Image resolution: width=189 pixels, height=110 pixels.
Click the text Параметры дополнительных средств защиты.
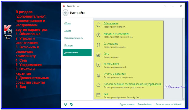pos(124,87)
